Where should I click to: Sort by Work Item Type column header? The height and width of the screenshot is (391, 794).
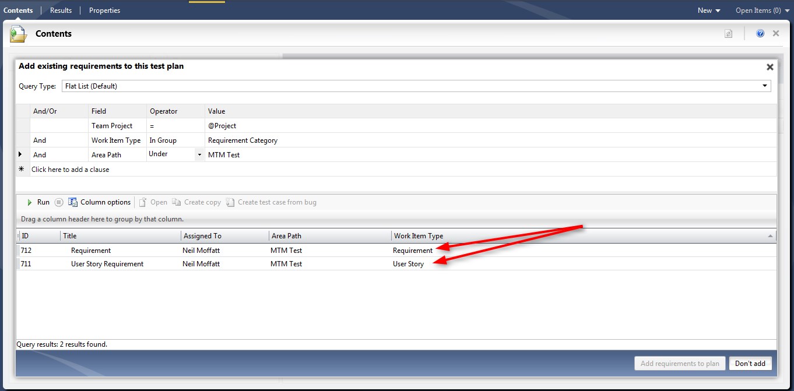(419, 236)
